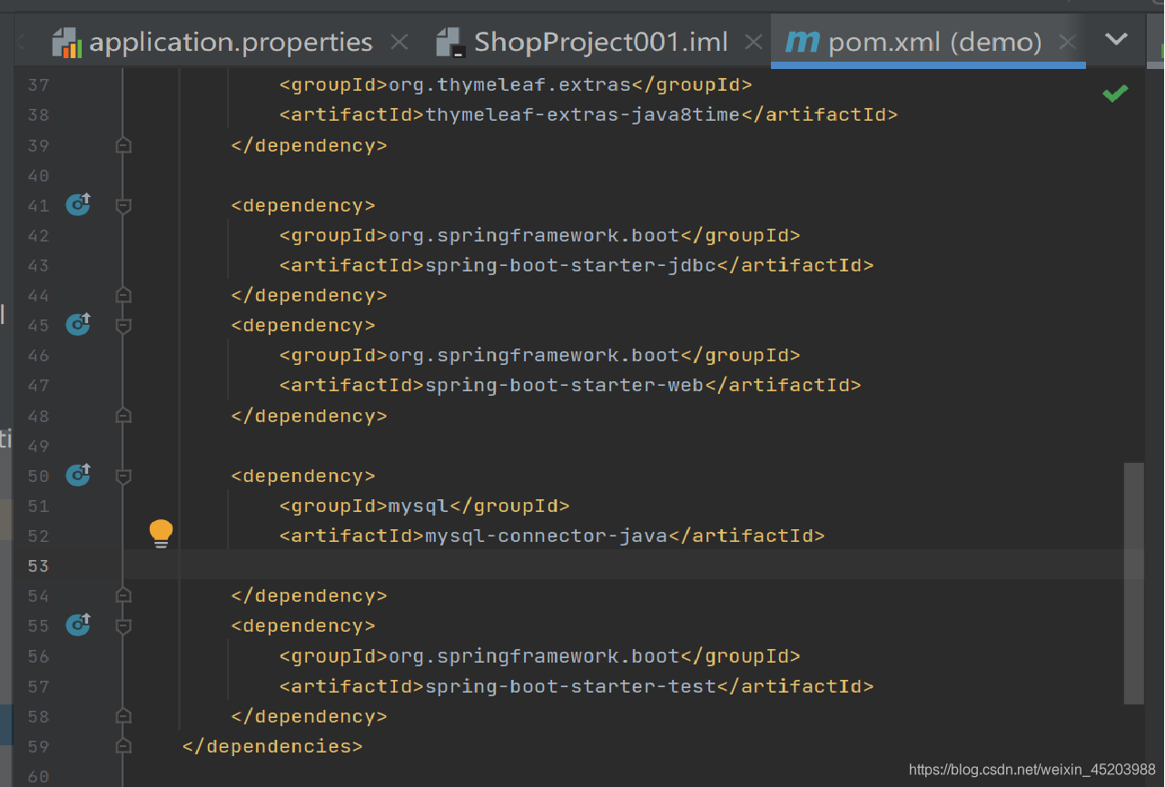The width and height of the screenshot is (1165, 787).
Task: Click line number 37 in the gutter
Action: [x=38, y=85]
